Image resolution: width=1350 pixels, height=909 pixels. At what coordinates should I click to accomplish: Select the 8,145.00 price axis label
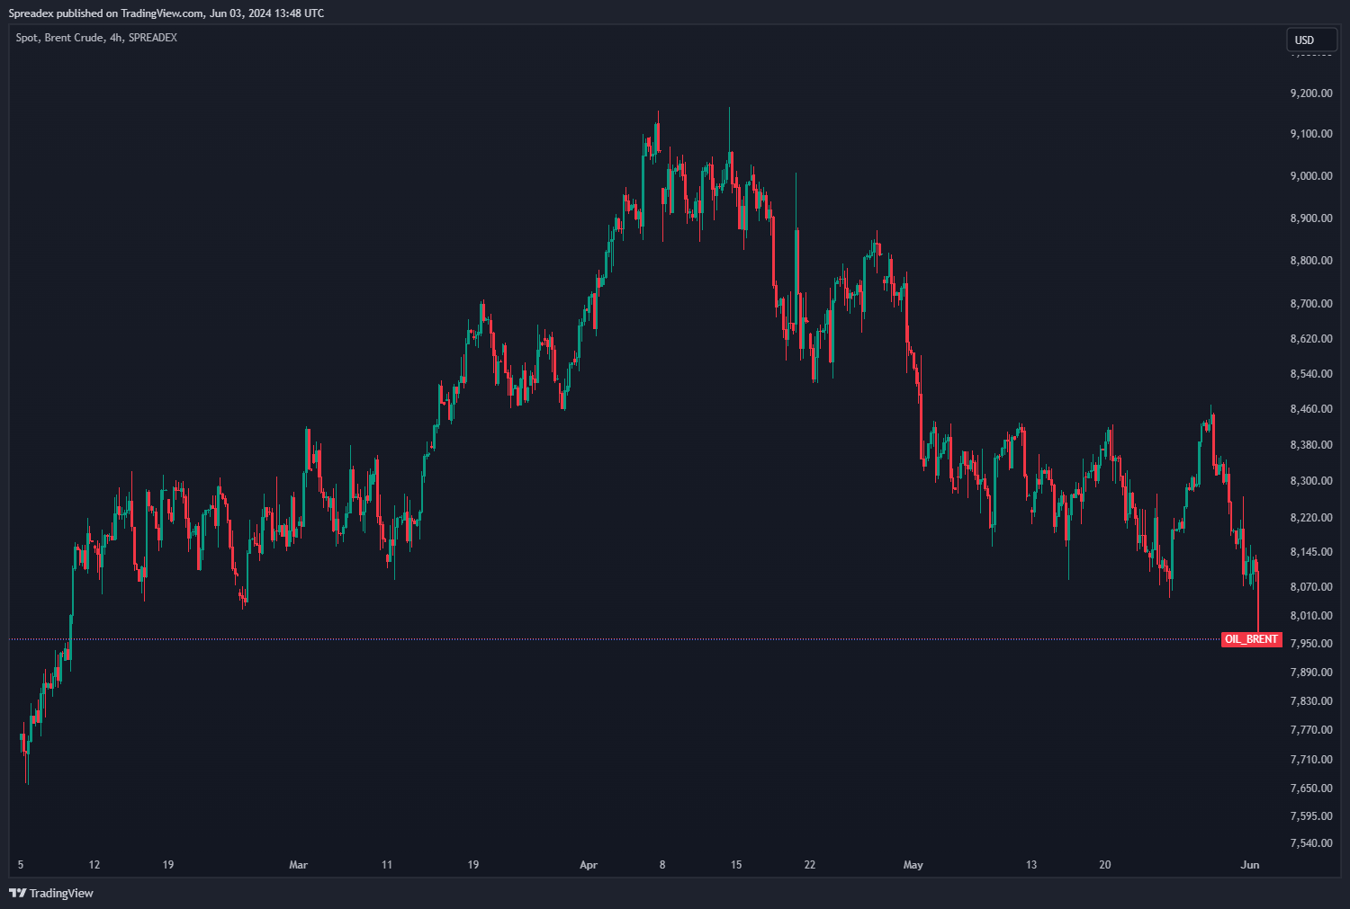tap(1311, 552)
